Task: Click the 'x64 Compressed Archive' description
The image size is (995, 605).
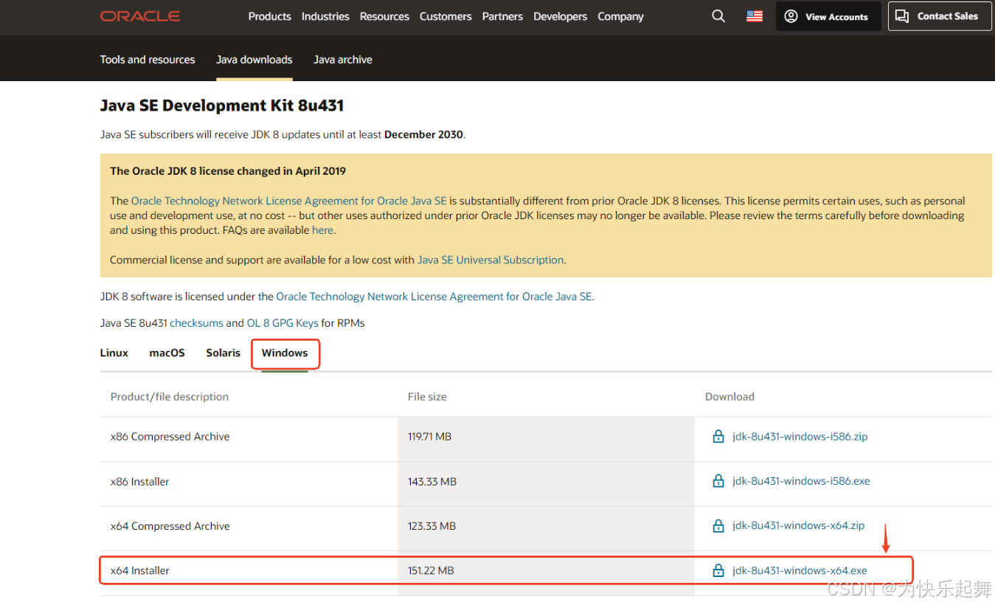Action: click(170, 526)
